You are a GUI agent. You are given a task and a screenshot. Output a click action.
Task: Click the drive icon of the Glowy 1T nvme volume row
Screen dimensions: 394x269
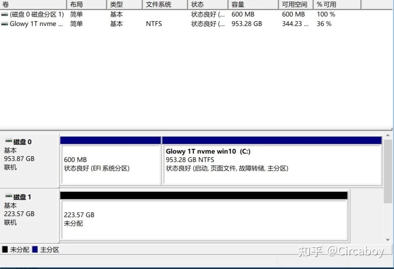[5, 24]
